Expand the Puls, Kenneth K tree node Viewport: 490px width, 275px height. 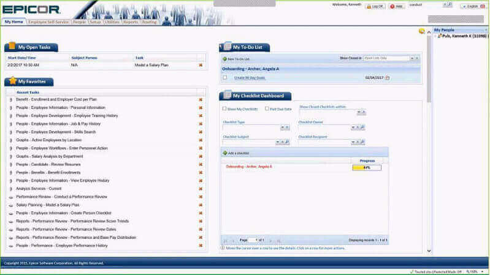click(x=435, y=36)
